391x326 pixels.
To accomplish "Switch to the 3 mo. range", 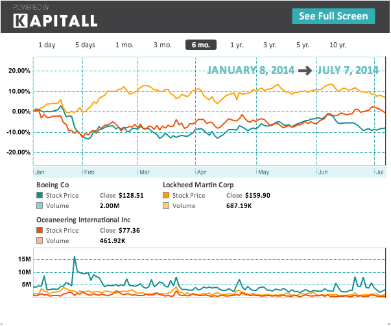I will click(163, 45).
